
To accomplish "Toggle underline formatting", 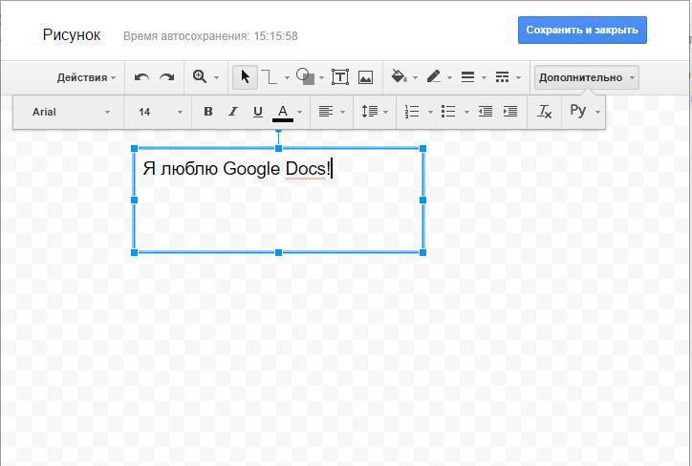I will point(258,112).
